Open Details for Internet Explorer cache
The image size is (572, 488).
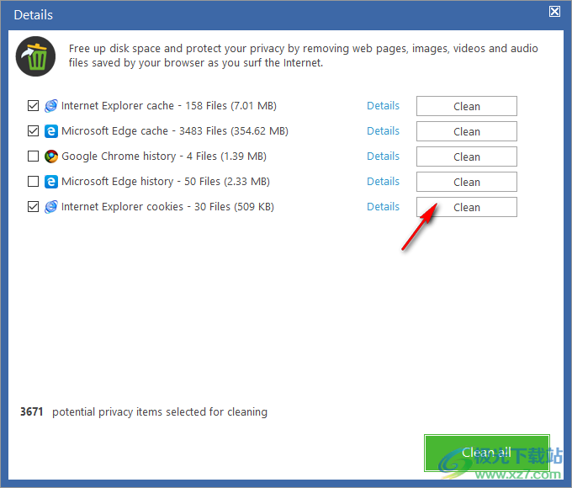[x=383, y=106]
